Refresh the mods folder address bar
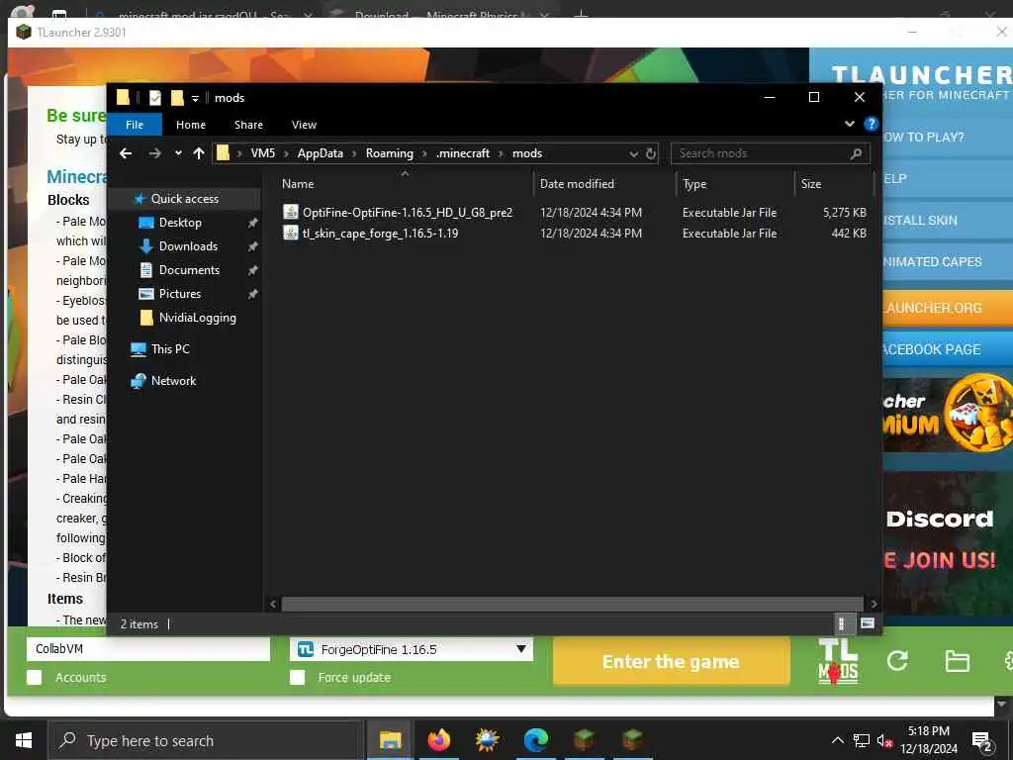Image resolution: width=1013 pixels, height=760 pixels. click(x=651, y=153)
